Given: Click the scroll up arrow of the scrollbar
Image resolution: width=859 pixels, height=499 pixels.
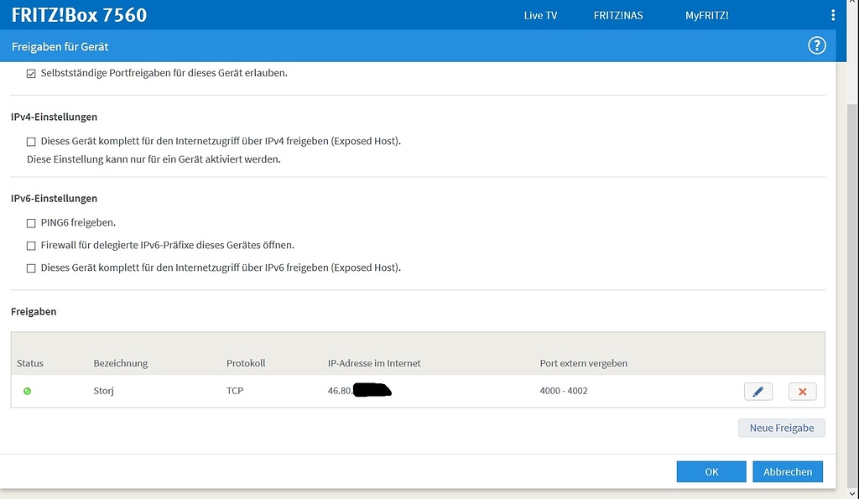Looking at the screenshot, I should [x=852, y=4].
